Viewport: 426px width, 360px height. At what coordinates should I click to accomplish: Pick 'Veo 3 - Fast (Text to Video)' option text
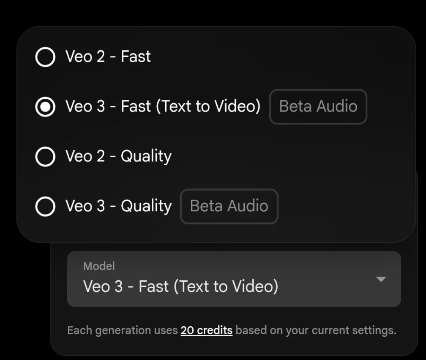163,107
